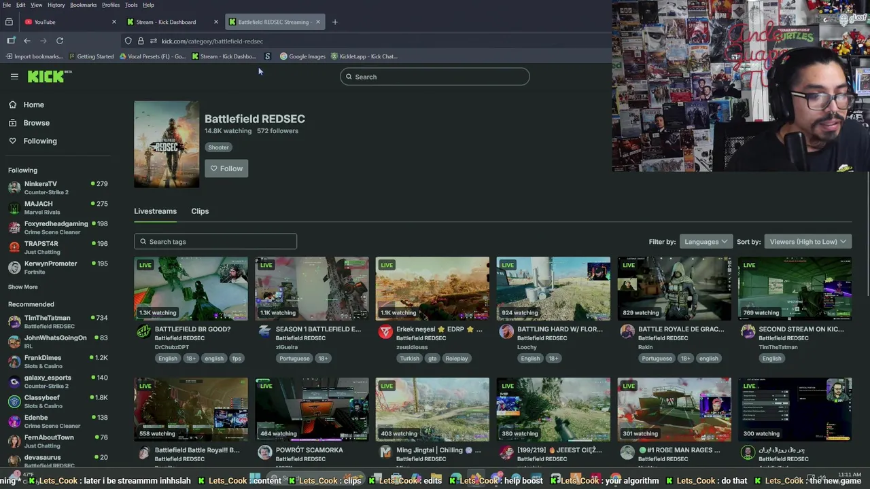The image size is (870, 489).
Task: Select the Livestreams tab
Action: [155, 211]
